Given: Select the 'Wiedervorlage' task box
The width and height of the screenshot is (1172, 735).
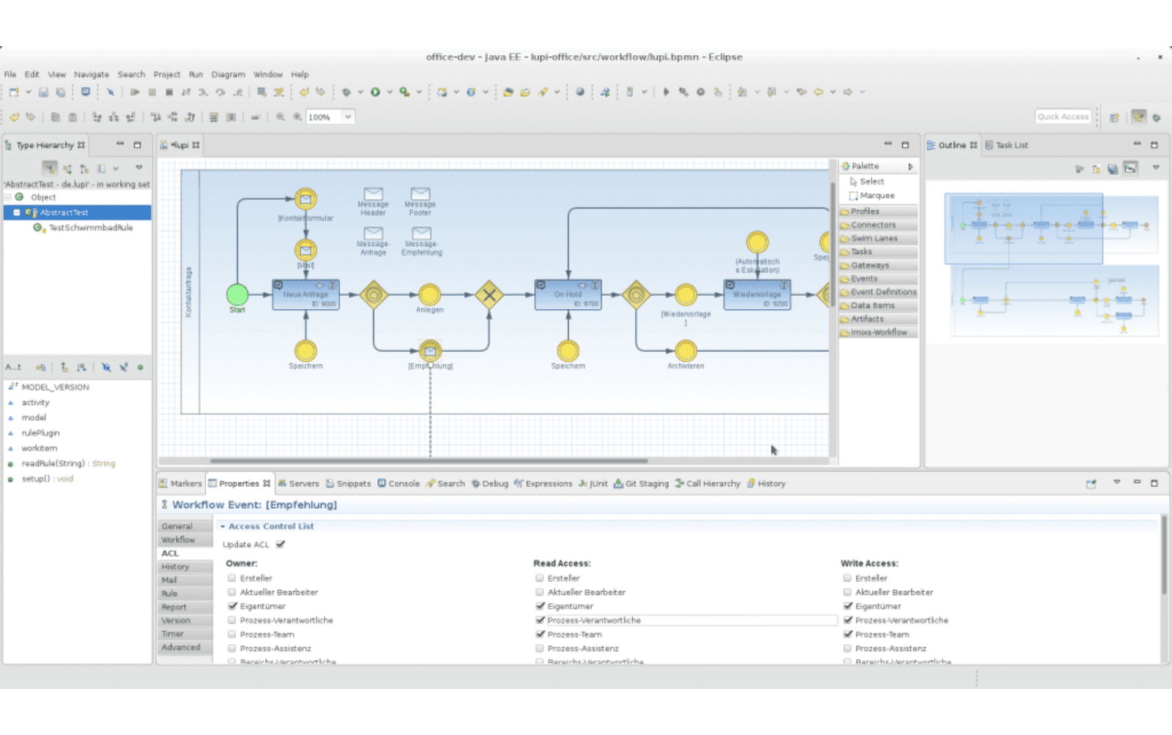Looking at the screenshot, I should click(757, 295).
